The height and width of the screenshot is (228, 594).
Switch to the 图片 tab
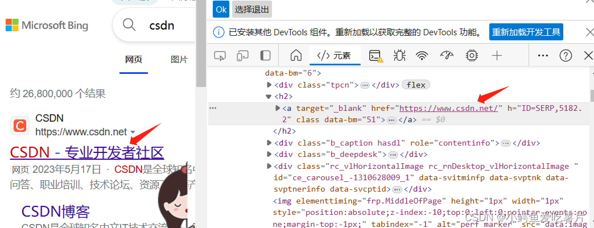[x=179, y=60]
